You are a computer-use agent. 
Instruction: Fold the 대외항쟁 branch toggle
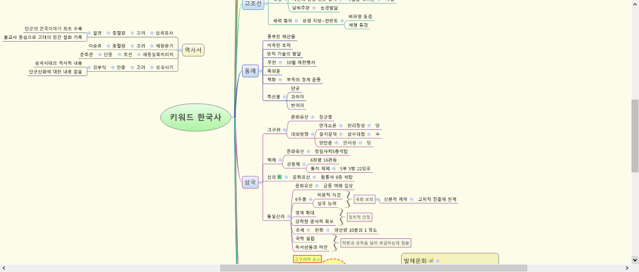point(313,134)
